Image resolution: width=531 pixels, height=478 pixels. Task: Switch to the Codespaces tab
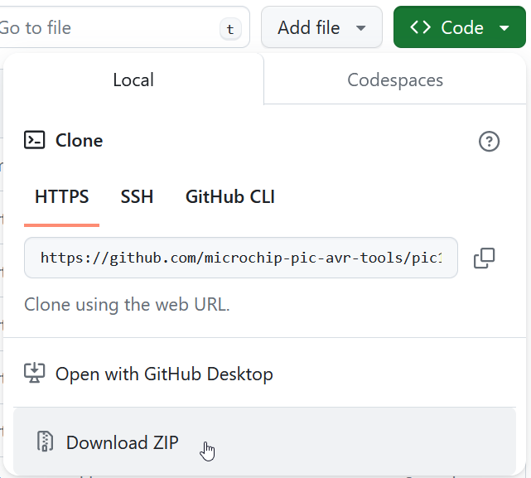(x=395, y=80)
